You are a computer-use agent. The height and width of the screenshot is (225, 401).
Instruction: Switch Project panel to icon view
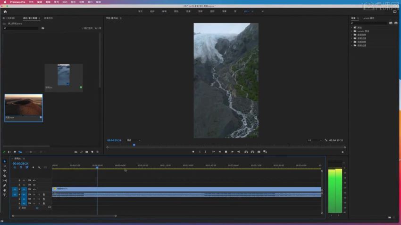15,152
